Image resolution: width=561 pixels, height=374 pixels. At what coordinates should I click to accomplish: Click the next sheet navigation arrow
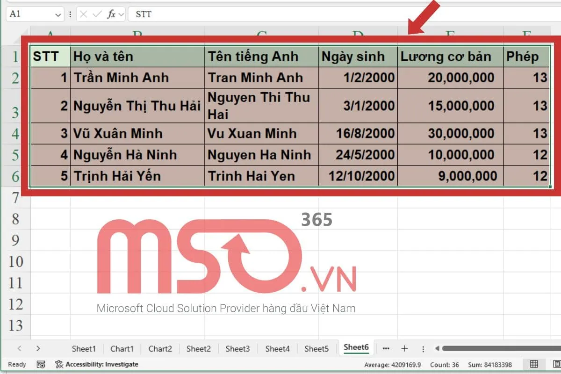point(38,348)
